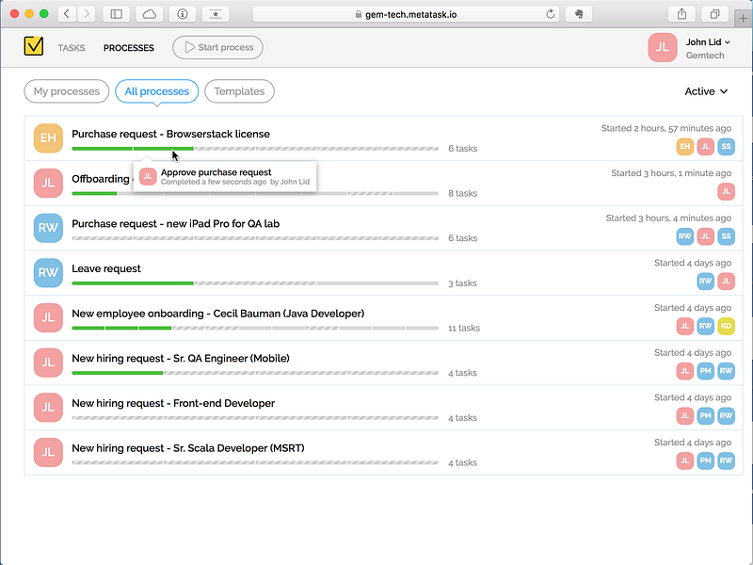The height and width of the screenshot is (565, 753).
Task: Click the Leave request progress bar
Action: click(x=255, y=283)
